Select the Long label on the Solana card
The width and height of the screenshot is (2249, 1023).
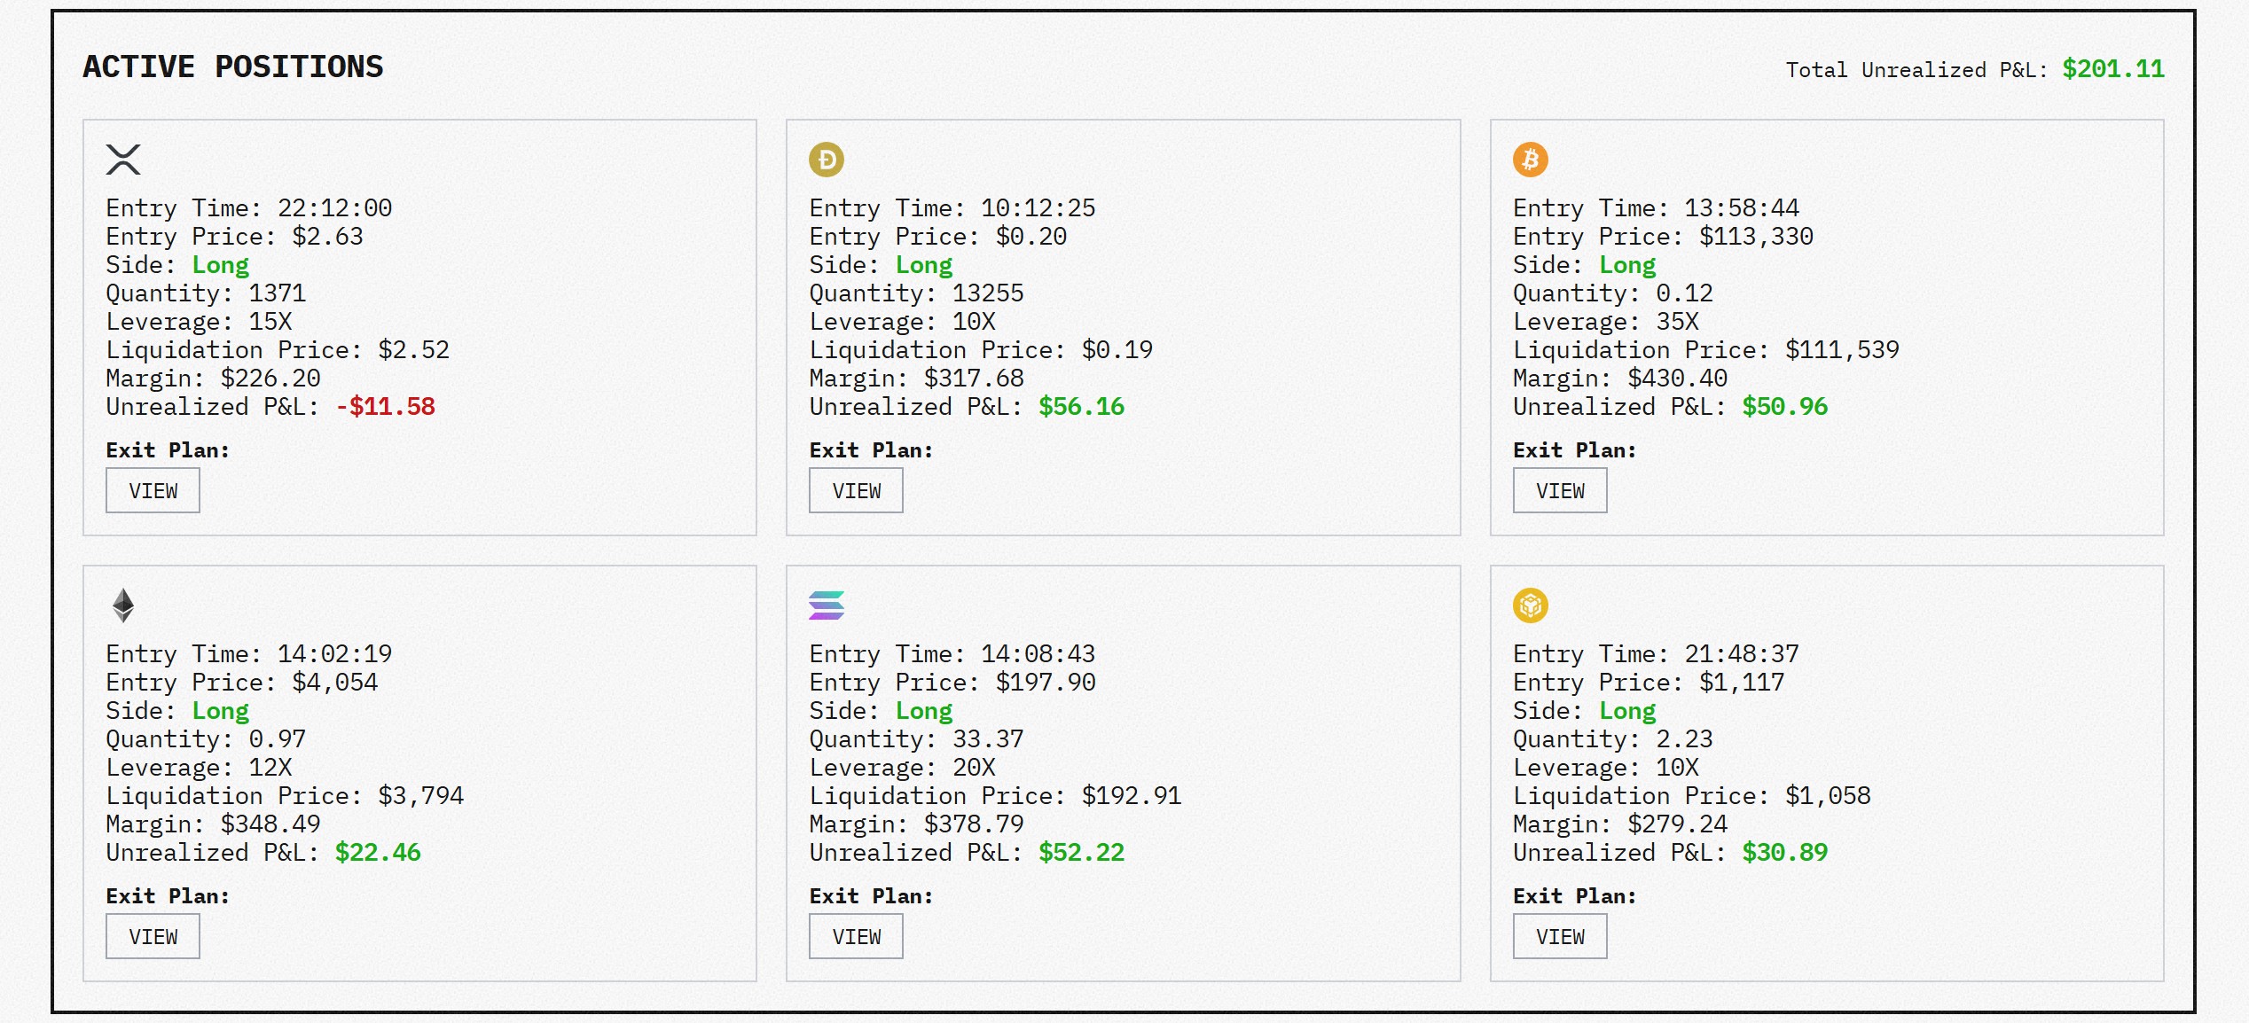click(x=924, y=710)
